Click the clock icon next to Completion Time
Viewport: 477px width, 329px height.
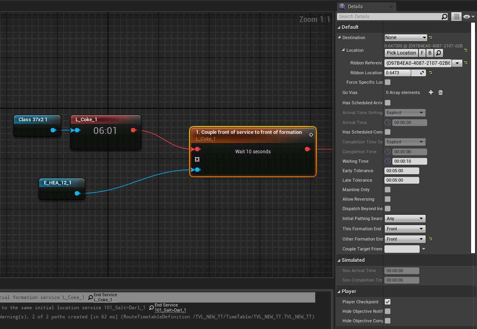pyautogui.click(x=388, y=152)
